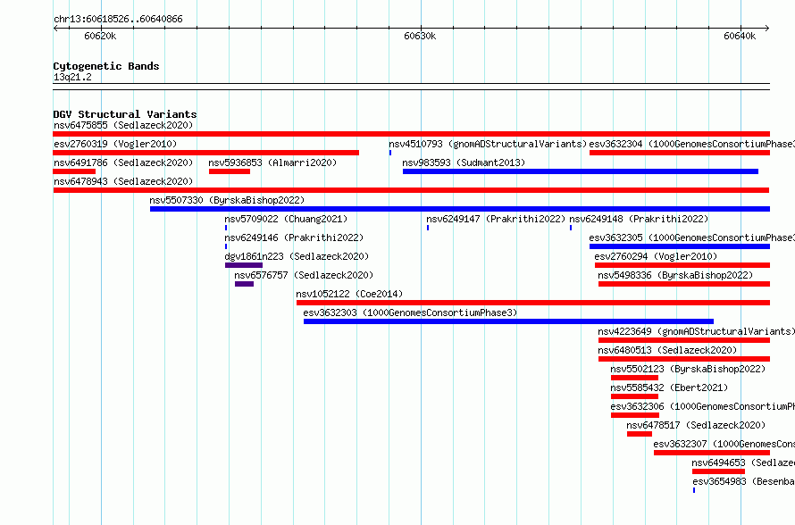Click the purple bar under dgv1861n223
Viewport: 795px width, 525px height.
click(x=244, y=265)
